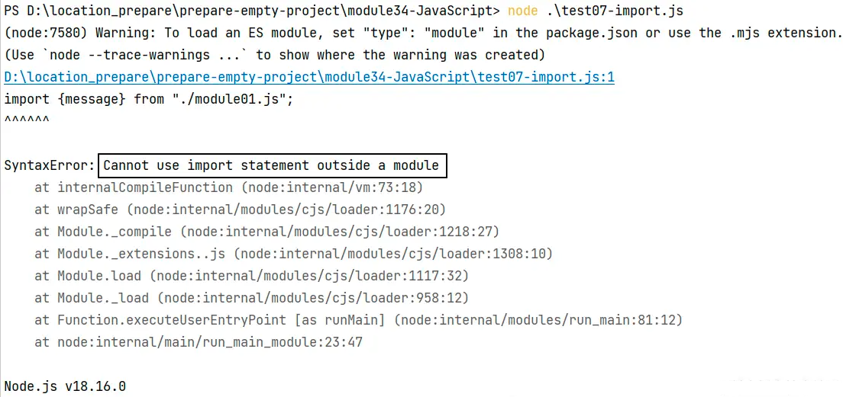843x397 pixels.
Task: Click the Module.load loader:1117:32 line
Action: pos(252,276)
